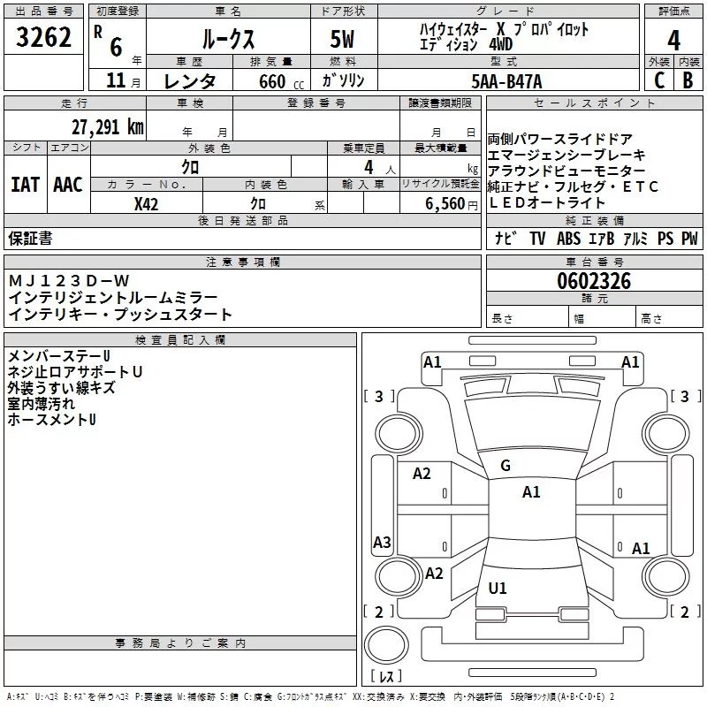Click the rear right wheel circle

pos(665,576)
